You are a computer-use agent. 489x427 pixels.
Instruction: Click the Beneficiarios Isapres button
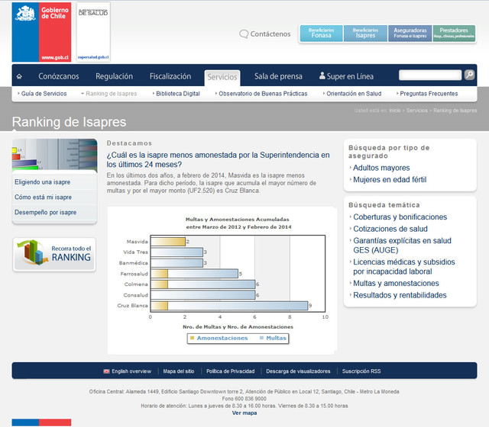click(x=365, y=34)
